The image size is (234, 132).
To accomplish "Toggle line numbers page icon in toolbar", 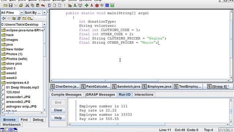I will click(60, 5).
